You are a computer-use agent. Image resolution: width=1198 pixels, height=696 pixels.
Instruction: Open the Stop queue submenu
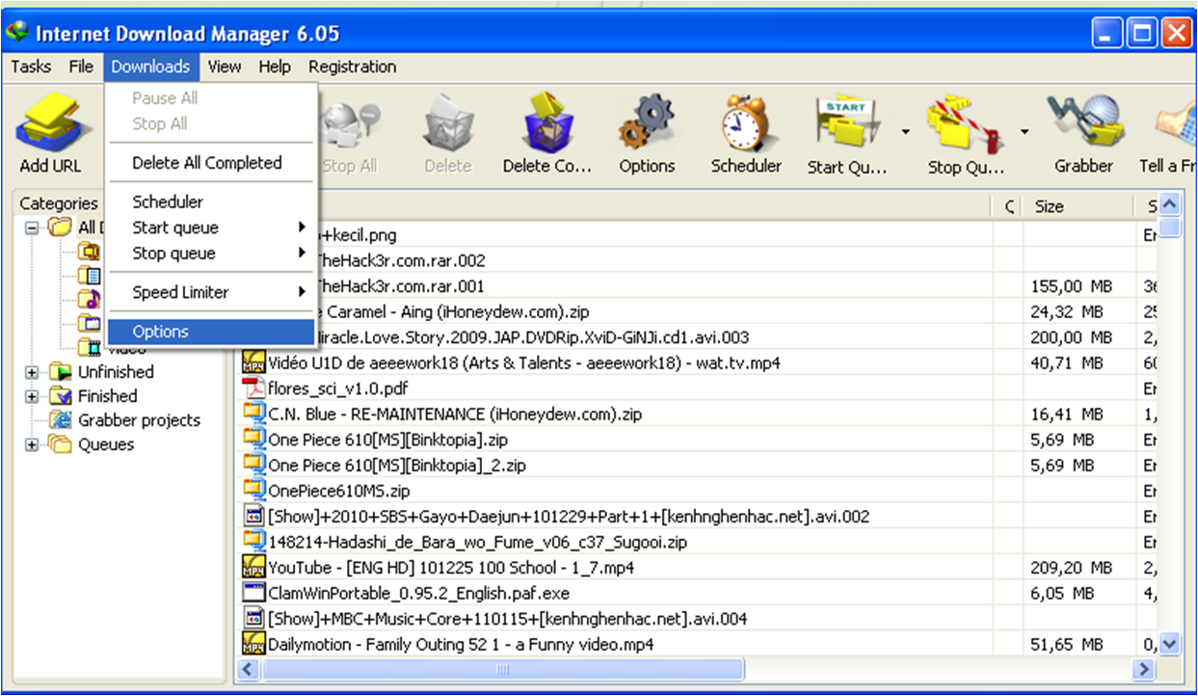click(211, 254)
